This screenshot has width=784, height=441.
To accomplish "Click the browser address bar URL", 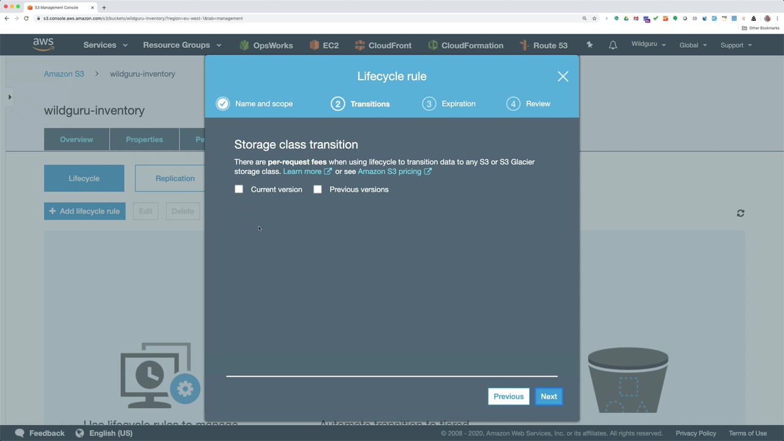I will click(143, 18).
